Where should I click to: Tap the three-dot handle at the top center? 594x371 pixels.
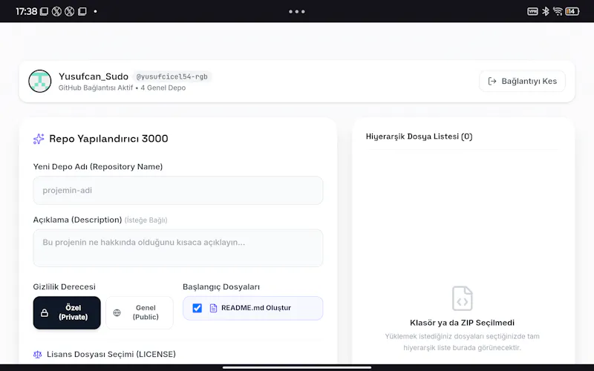(x=297, y=12)
